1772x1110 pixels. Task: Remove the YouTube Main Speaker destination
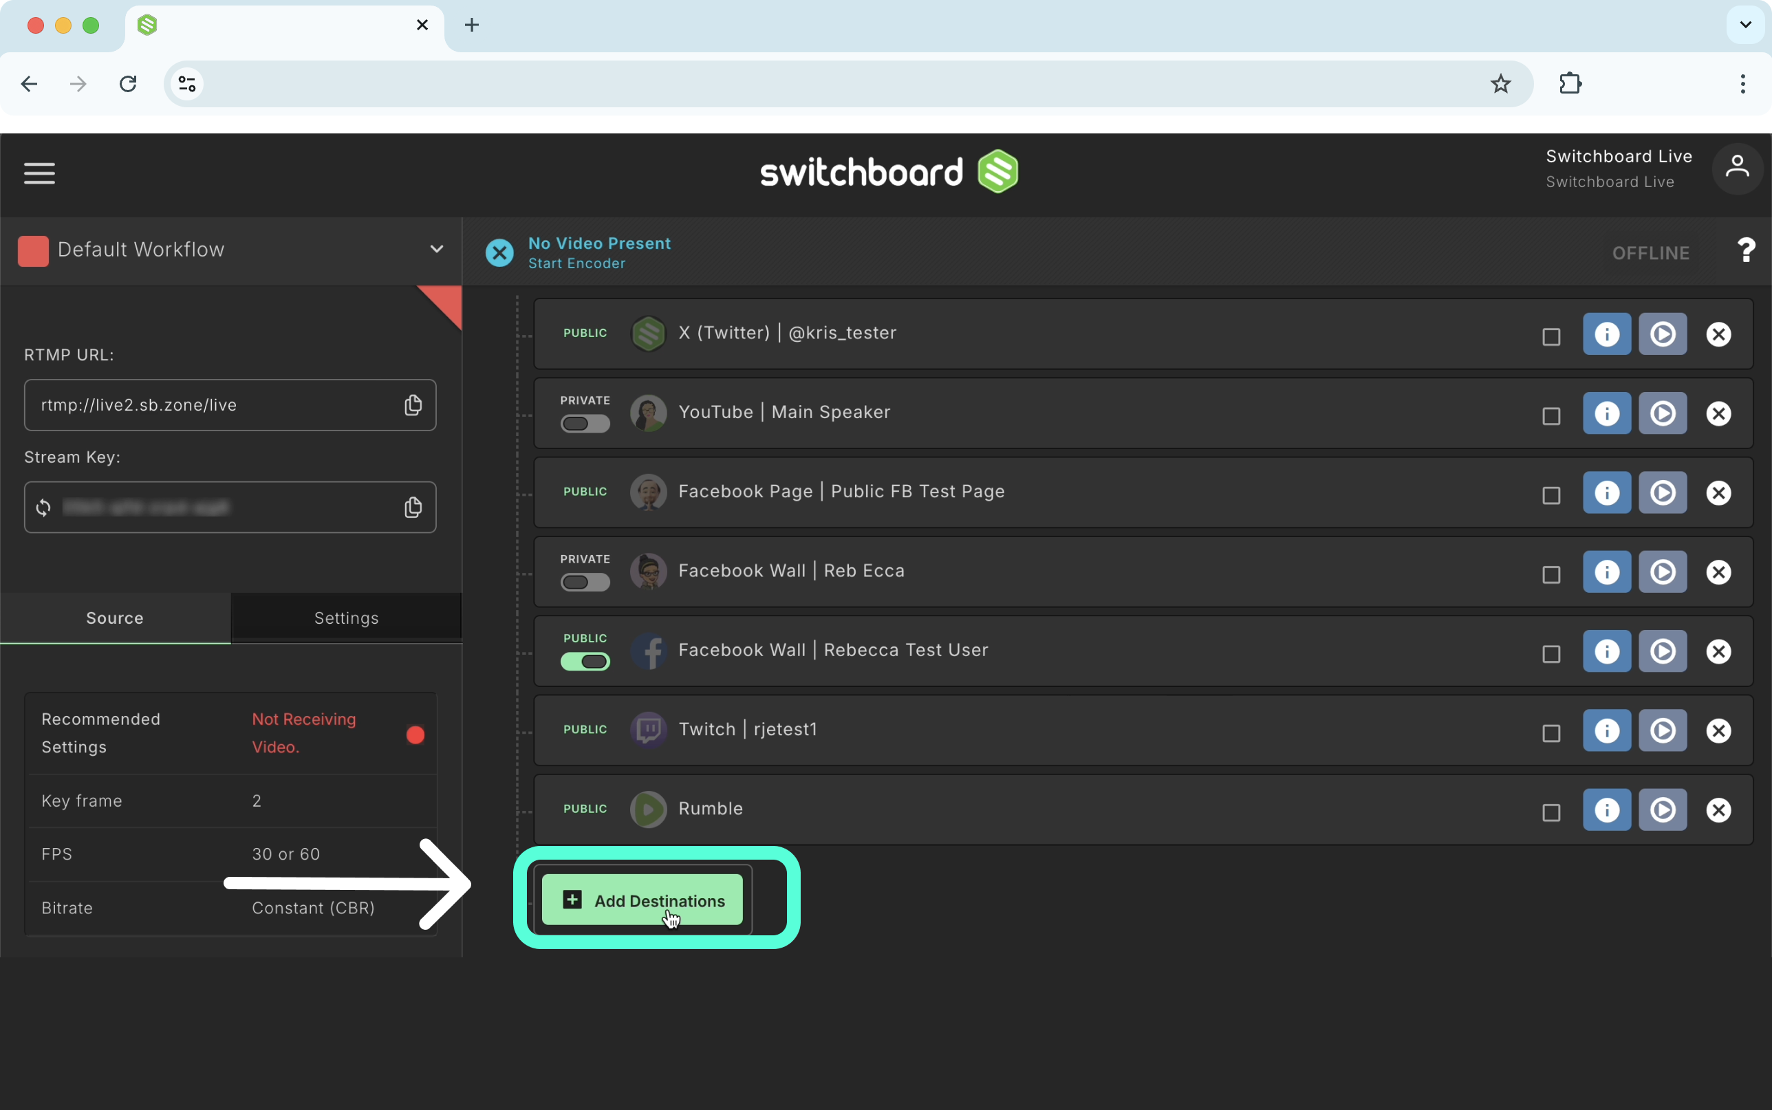(1718, 413)
